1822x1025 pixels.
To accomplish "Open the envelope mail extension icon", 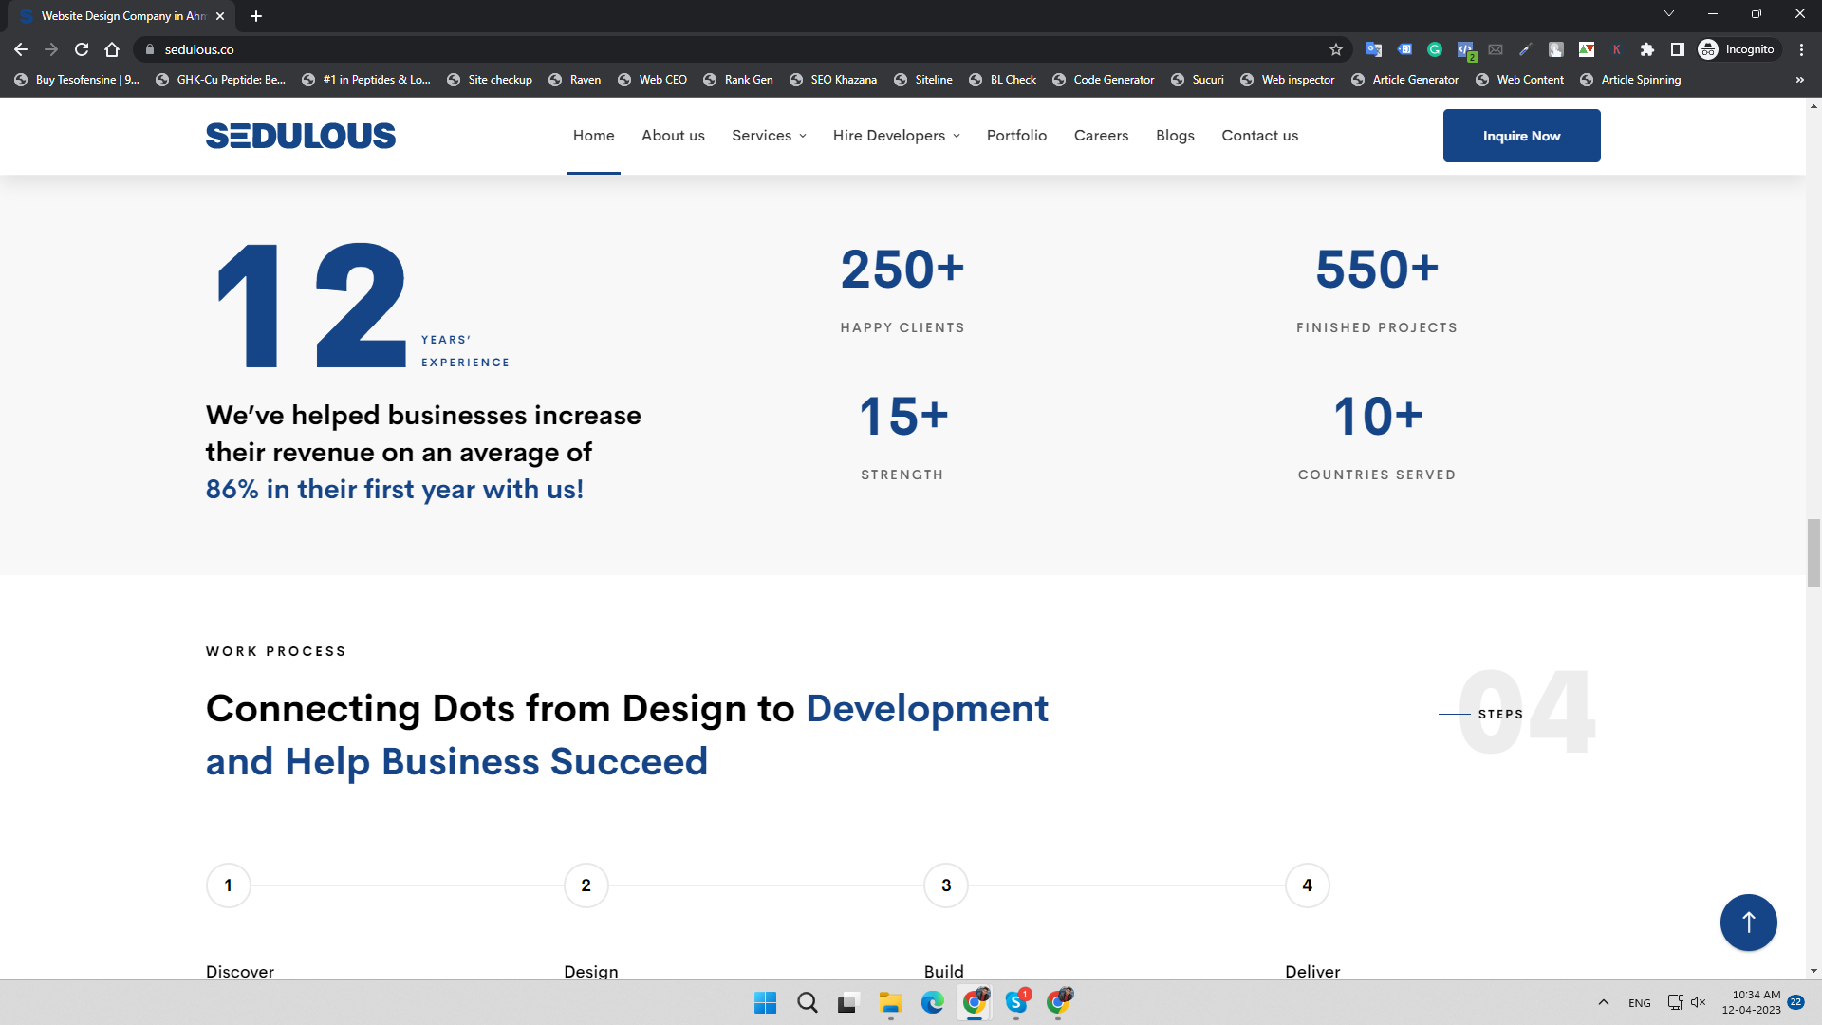I will pos(1496,49).
